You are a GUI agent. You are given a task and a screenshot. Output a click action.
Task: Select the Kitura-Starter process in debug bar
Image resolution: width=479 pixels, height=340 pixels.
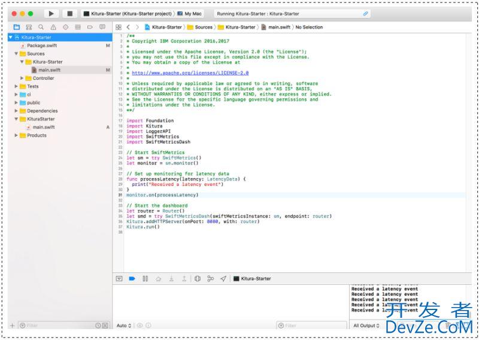click(252, 278)
